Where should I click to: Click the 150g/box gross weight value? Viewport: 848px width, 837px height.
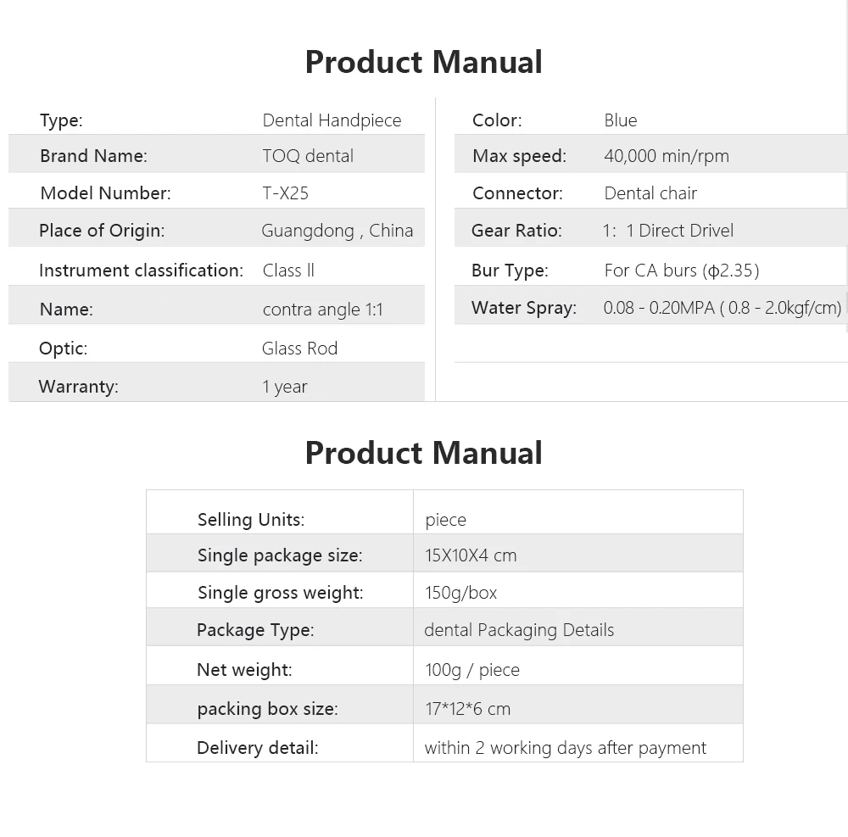point(460,593)
